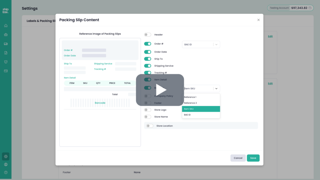Select Reference 1 from the dropdown list
The height and width of the screenshot is (180, 320).
(201, 97)
